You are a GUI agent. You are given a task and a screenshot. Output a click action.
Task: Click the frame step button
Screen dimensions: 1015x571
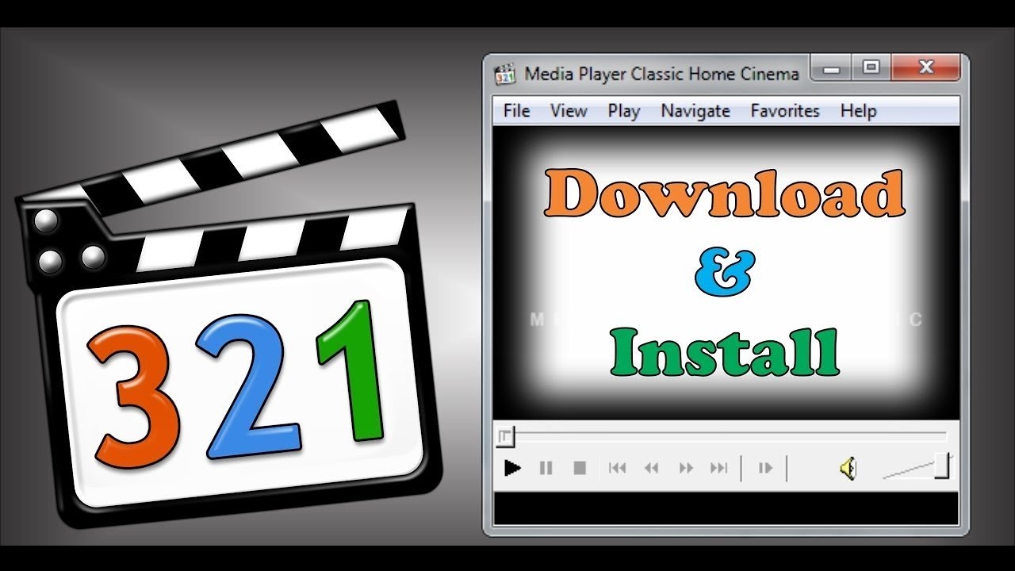coord(765,468)
